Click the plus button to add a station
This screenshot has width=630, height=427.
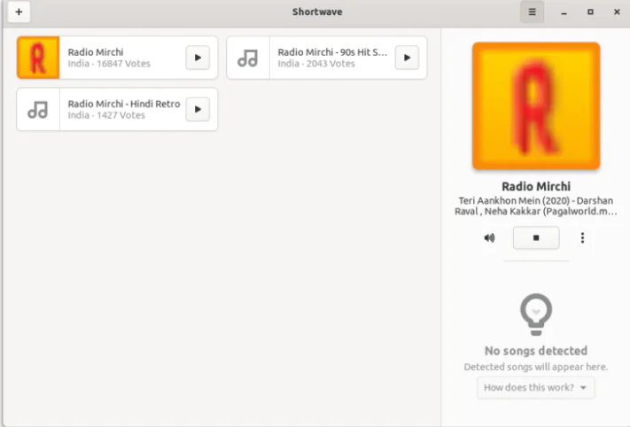tap(19, 12)
